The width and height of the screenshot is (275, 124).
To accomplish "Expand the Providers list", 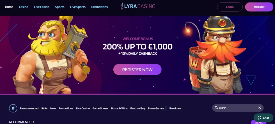I will point(175,108).
